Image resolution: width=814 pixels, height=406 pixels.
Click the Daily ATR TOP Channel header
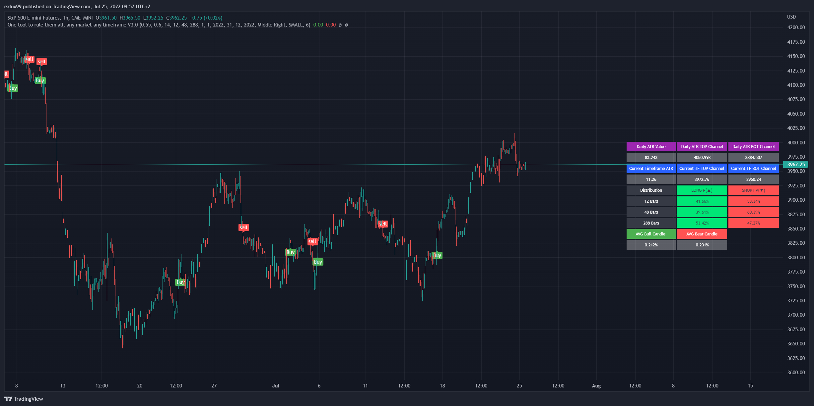[x=702, y=147]
